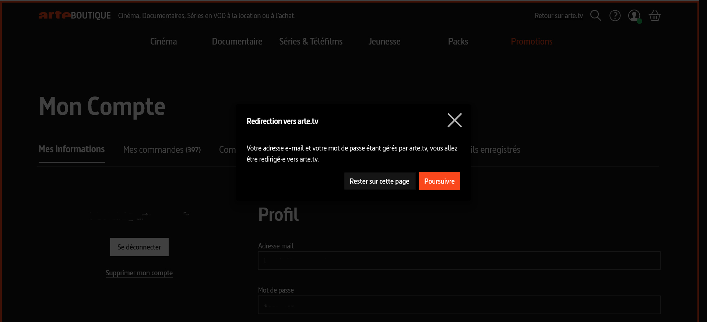This screenshot has width=707, height=322.
Task: Select the Mes informations tab
Action: tap(72, 149)
